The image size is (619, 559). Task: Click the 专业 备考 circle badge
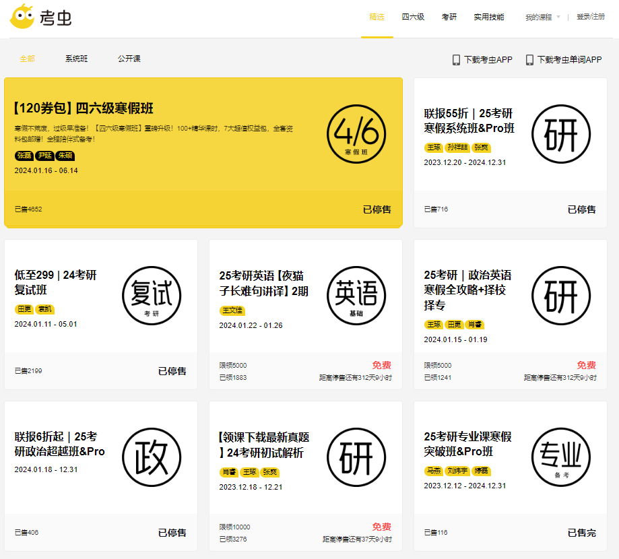(x=561, y=457)
